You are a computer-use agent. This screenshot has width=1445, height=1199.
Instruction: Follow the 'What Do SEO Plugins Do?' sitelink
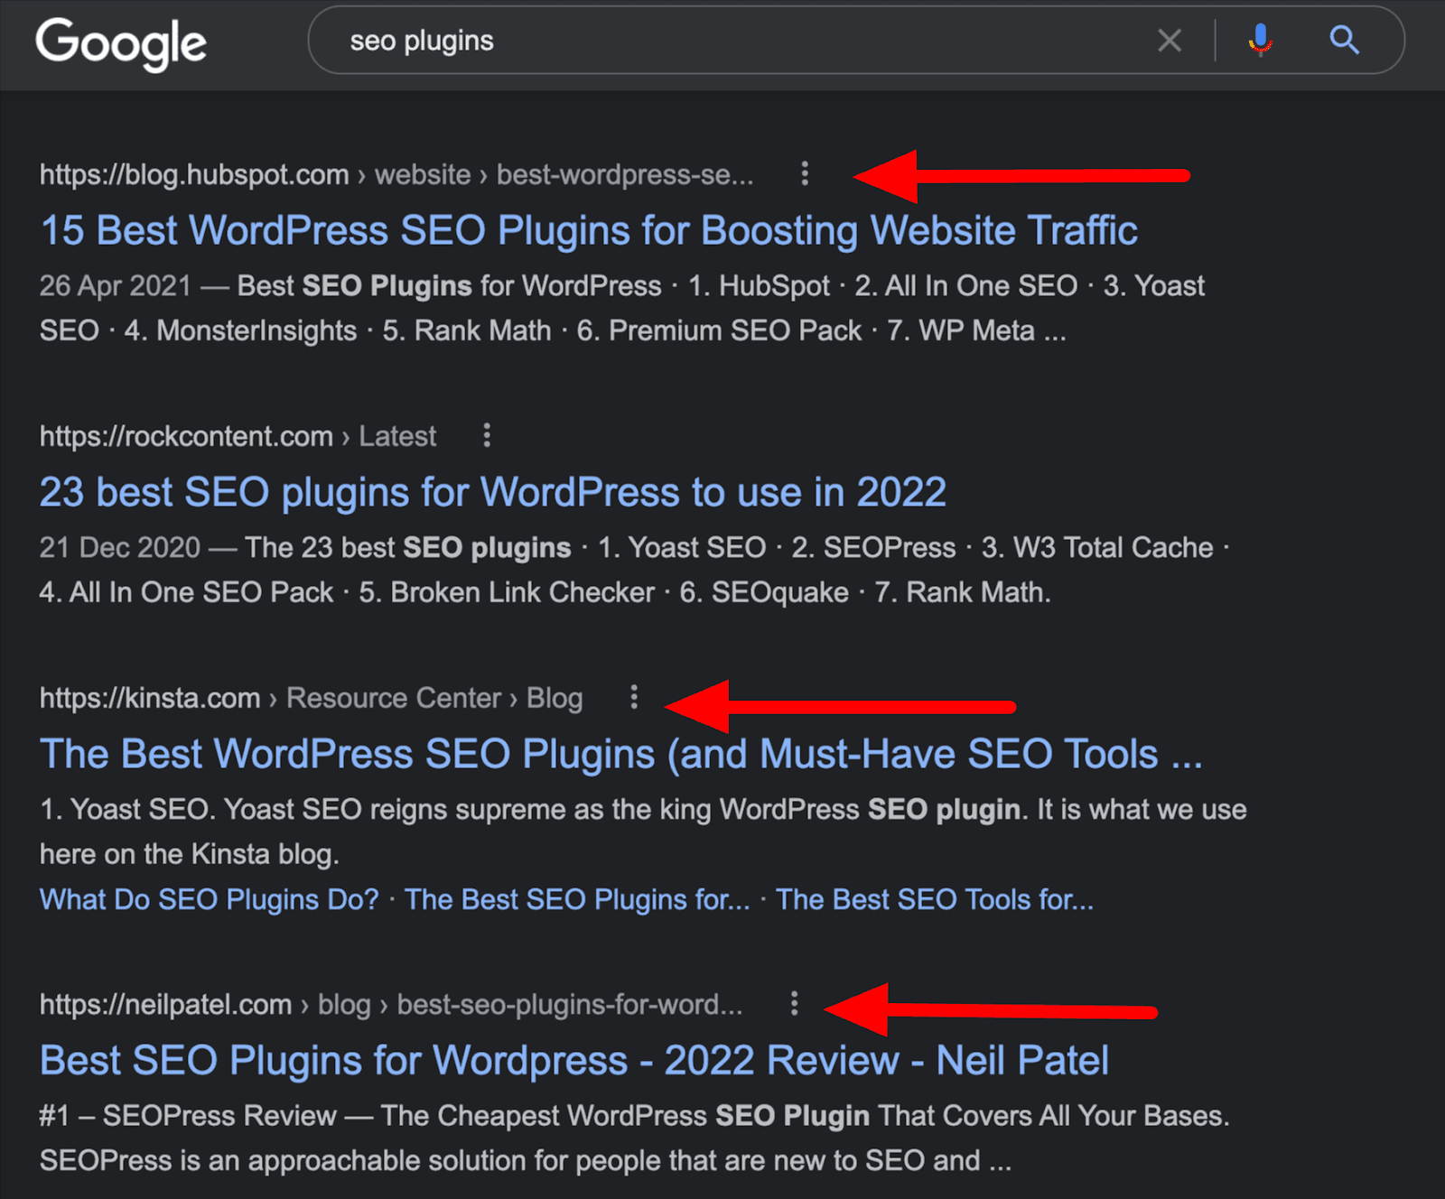coord(210,899)
